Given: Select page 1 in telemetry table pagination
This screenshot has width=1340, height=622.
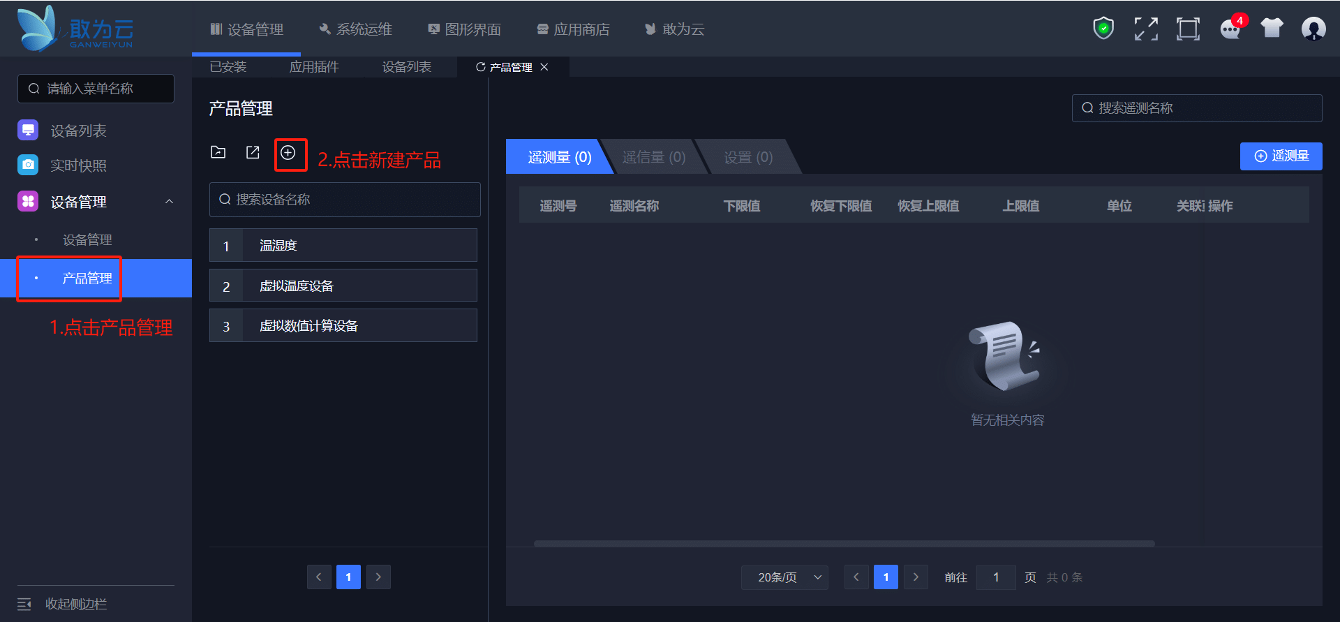Looking at the screenshot, I should click(886, 577).
